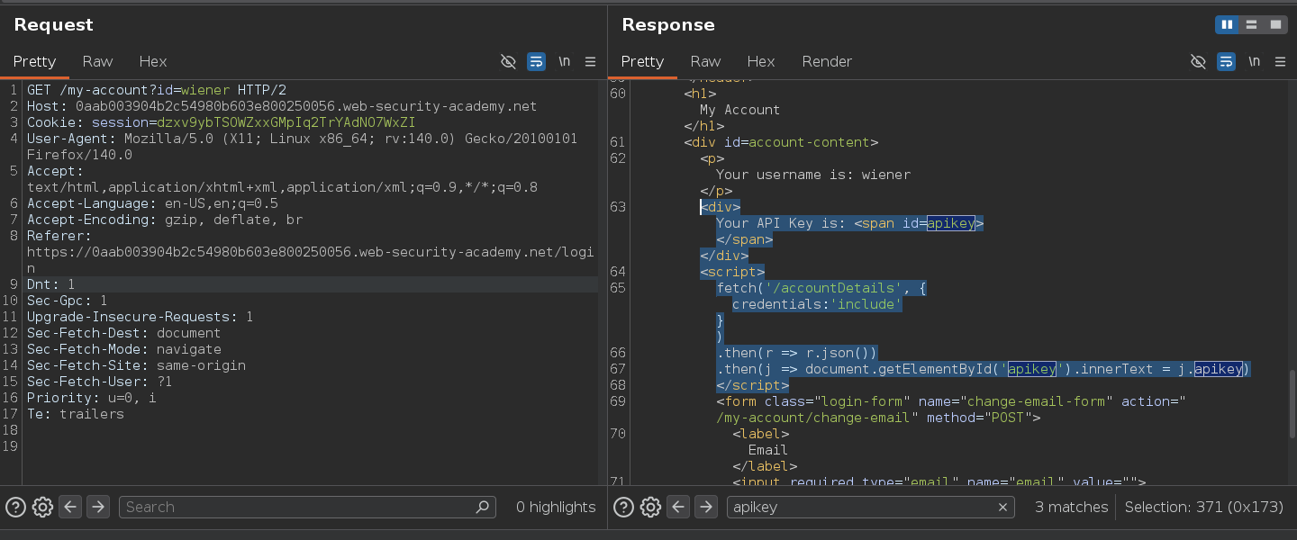
Task: Click the Sec-Fetch-Mode header line
Action: click(124, 349)
